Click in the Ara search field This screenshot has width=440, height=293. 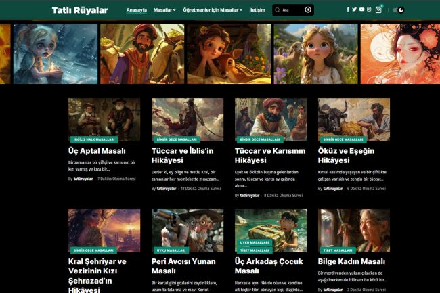pos(292,10)
